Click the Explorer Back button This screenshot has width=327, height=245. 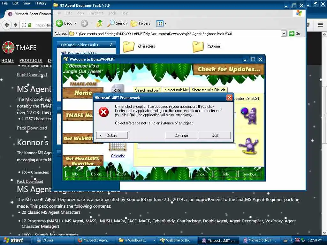pos(64,23)
